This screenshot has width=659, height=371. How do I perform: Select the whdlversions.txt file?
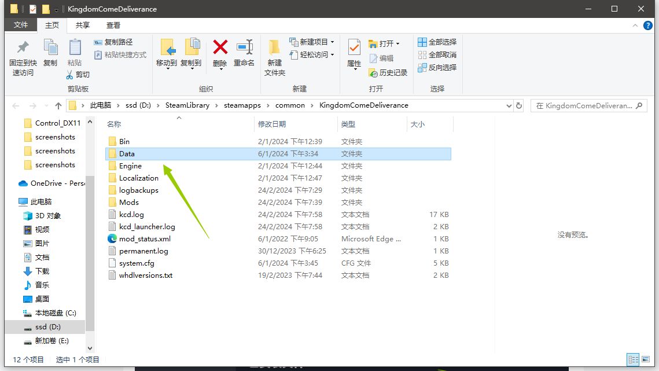[278, 276]
